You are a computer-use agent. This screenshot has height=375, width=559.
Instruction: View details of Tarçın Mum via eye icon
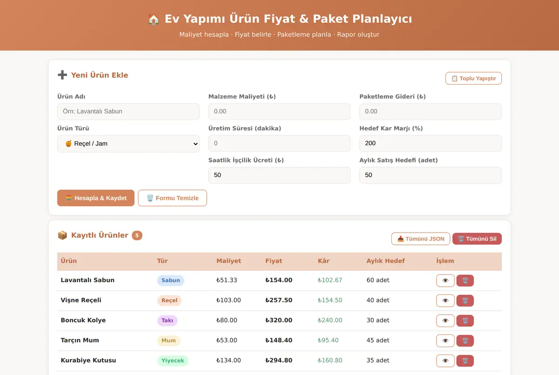(x=445, y=341)
